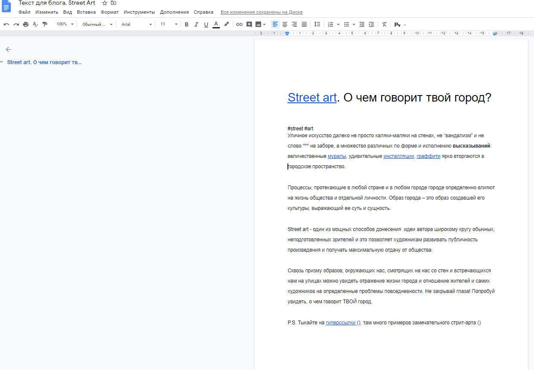The width and height of the screenshot is (534, 370).
Task: Click the right indent marker on the ruler
Action: tap(495, 34)
